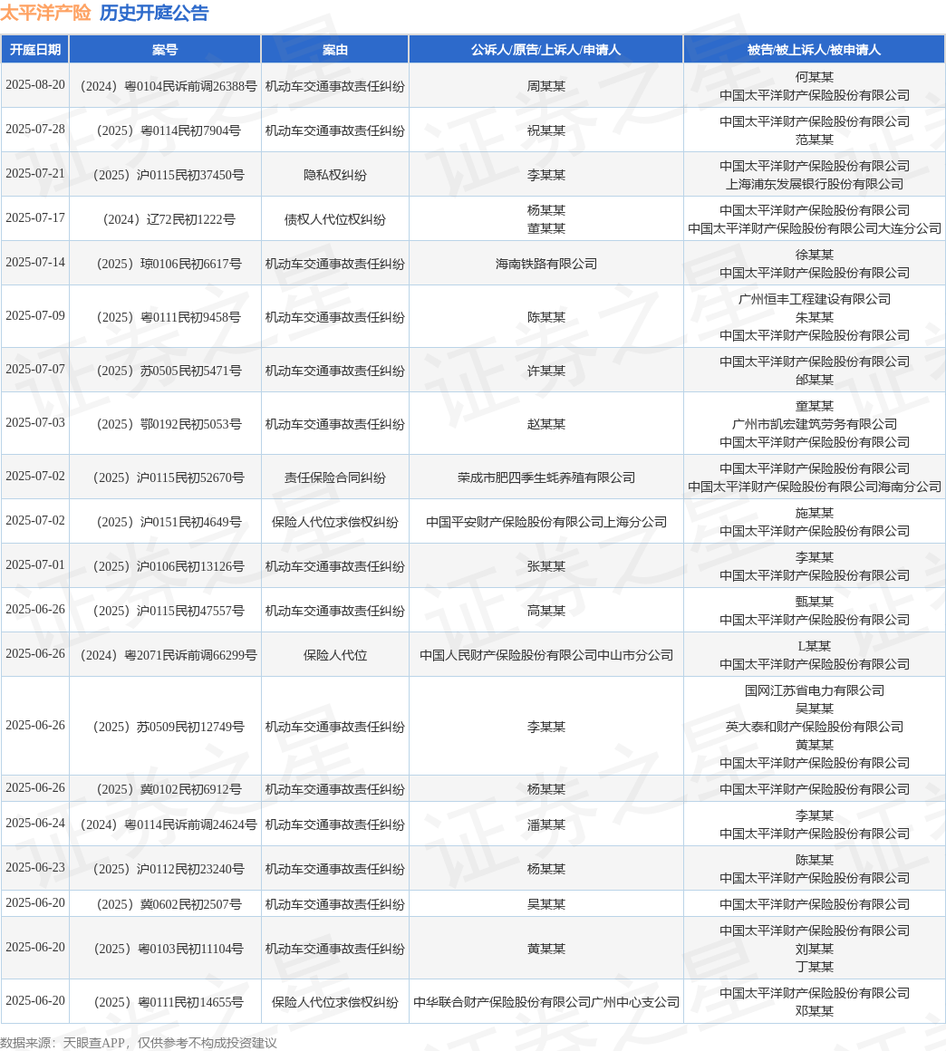Click plaintiff 中国人民财产保险股份有限公司中山市分公司
Viewport: 946px width, 1051px height.
pyautogui.click(x=545, y=655)
